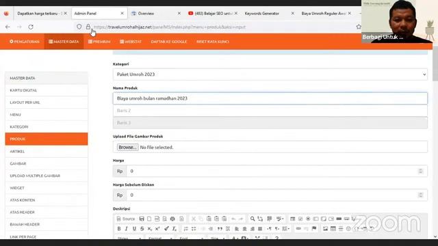Toggle Source view in the editor
This screenshot has width=438, height=246.
pyautogui.click(x=126, y=219)
